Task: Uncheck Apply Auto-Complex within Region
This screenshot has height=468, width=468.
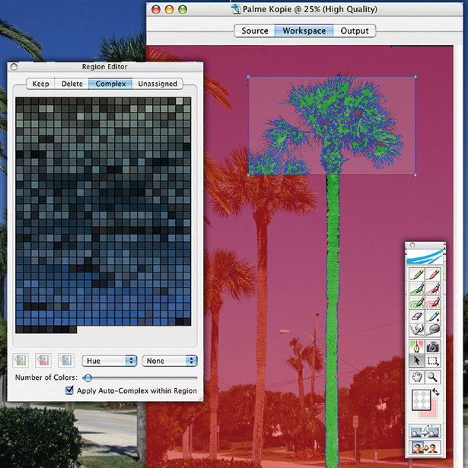Action: [70, 390]
